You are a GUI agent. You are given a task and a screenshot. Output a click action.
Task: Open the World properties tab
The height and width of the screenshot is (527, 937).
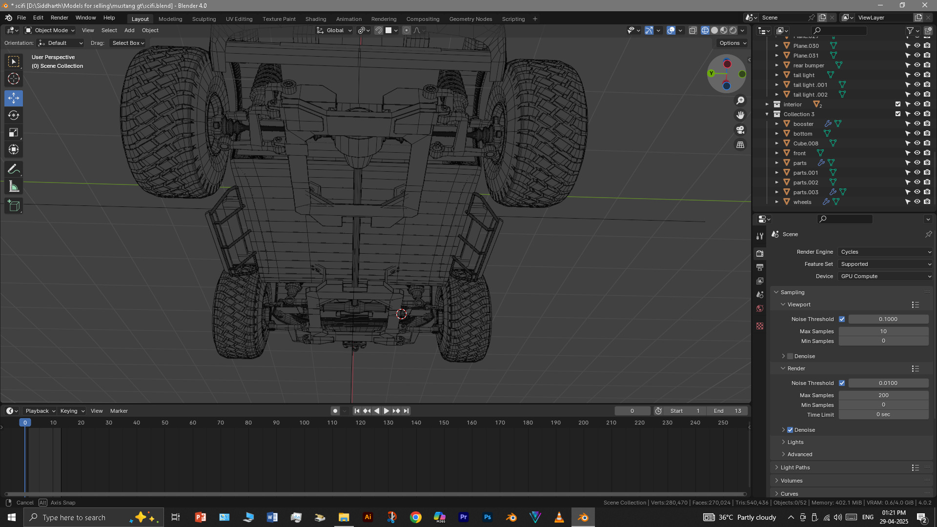[760, 308]
